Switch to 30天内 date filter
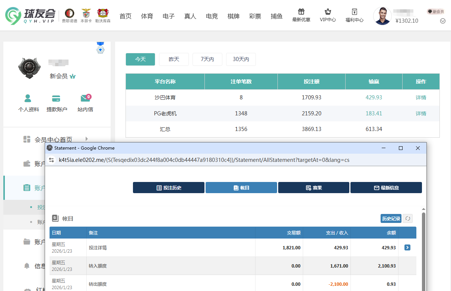Screen dimensions: 451x291 (241, 59)
